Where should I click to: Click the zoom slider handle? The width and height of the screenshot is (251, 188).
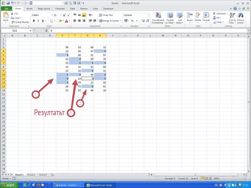234,178
